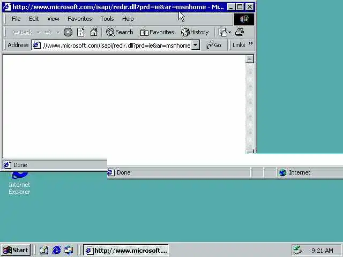Click the Internet zone globe in status bar
Screen dimensions: 343x257
tap(282, 172)
